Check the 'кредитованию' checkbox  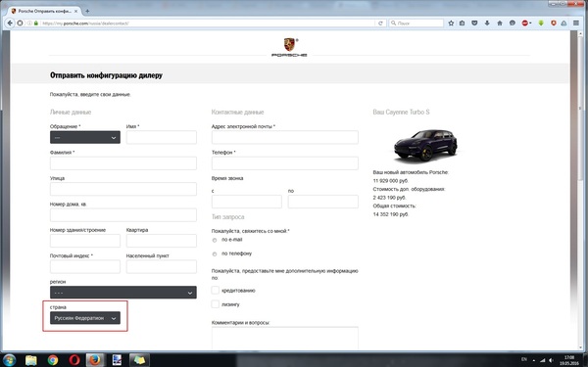click(x=216, y=291)
